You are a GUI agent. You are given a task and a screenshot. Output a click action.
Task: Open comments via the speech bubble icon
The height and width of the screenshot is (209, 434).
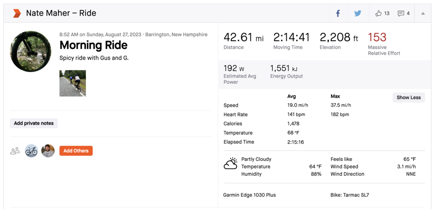[401, 13]
